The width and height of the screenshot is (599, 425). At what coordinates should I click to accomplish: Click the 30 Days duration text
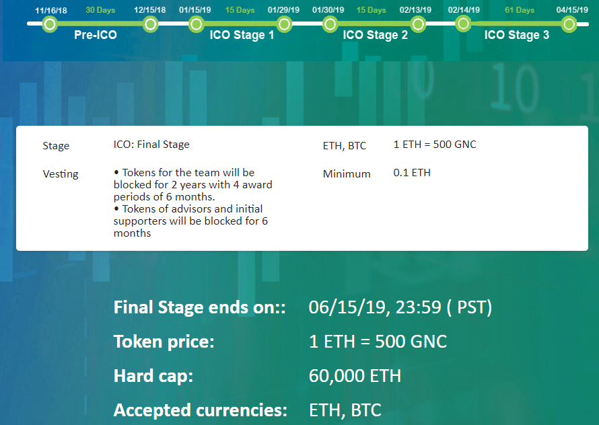point(100,10)
